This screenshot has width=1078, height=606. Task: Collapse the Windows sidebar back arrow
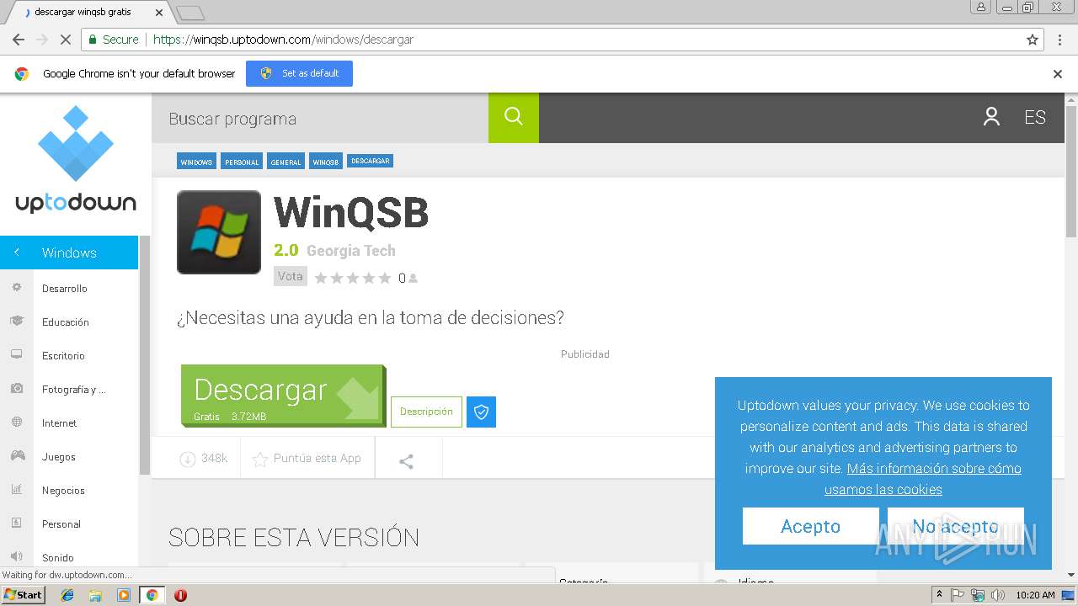click(16, 252)
